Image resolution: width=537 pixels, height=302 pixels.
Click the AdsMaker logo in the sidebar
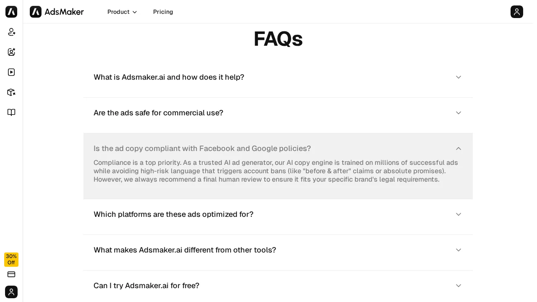11,12
